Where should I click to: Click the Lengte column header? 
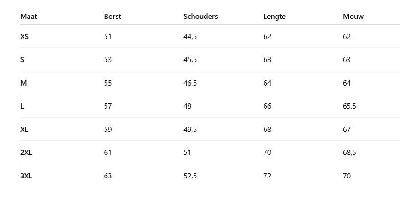point(274,17)
